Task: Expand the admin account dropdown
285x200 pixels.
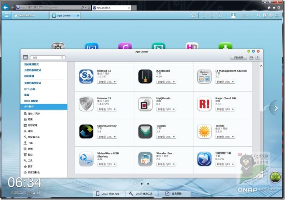Action: [x=247, y=16]
